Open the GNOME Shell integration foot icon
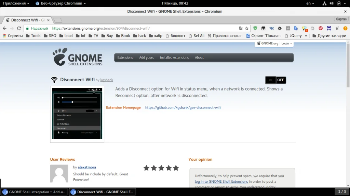350x196 pixels. tap(337, 29)
